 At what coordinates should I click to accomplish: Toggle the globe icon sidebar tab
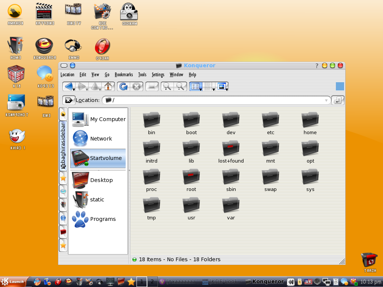pos(63,218)
